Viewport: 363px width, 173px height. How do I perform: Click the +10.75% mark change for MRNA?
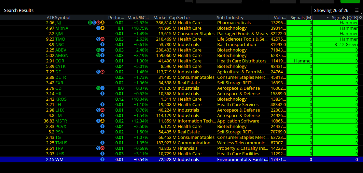140,28
